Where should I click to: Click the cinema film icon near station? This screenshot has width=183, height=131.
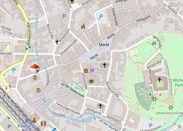pyautogui.click(x=43, y=124)
